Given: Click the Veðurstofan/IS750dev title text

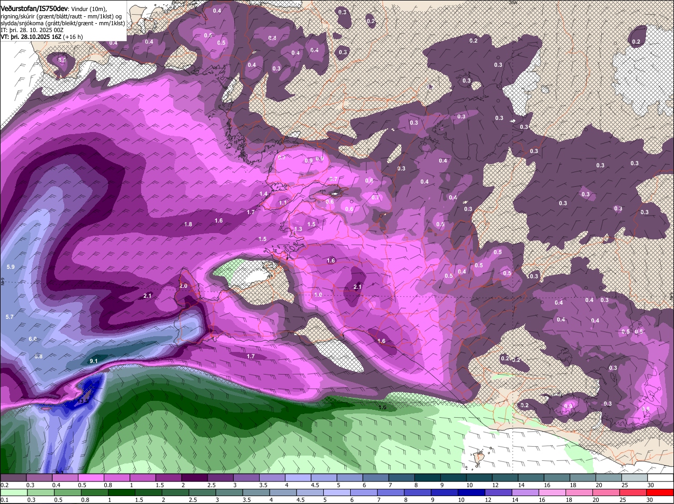Looking at the screenshot, I should click(x=34, y=9).
